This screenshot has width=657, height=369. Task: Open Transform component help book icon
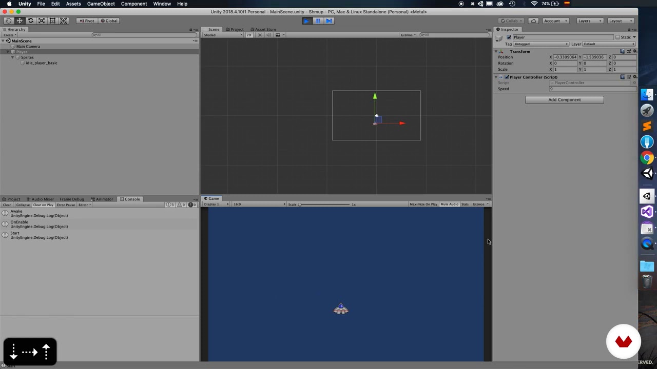click(x=623, y=51)
